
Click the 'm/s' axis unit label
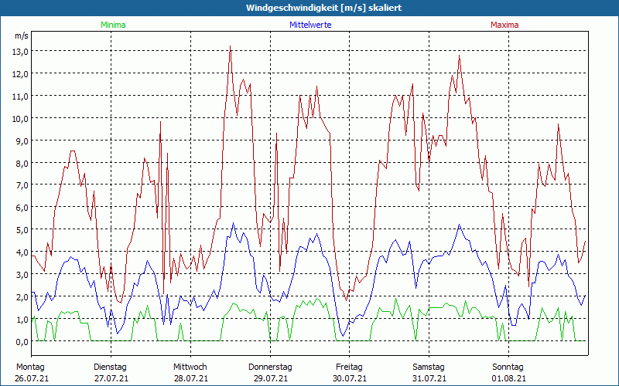(22, 36)
